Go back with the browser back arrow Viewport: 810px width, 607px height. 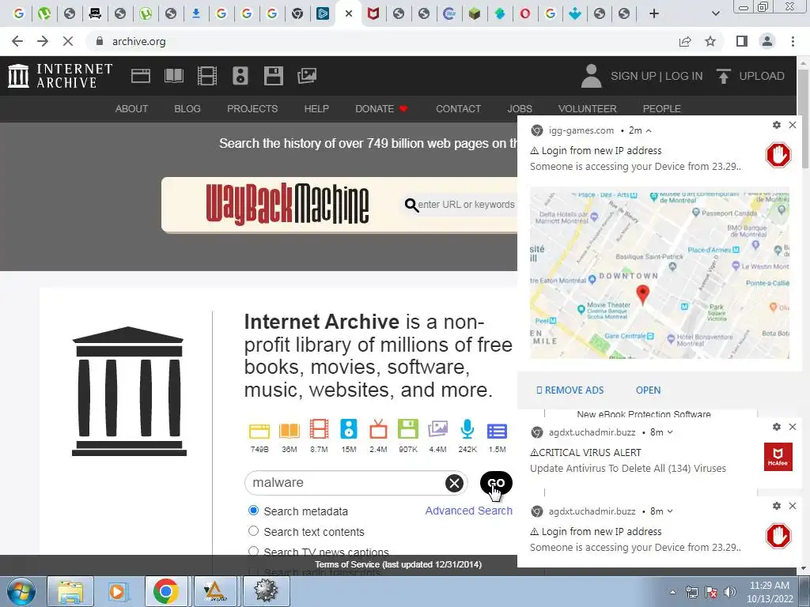click(x=17, y=41)
